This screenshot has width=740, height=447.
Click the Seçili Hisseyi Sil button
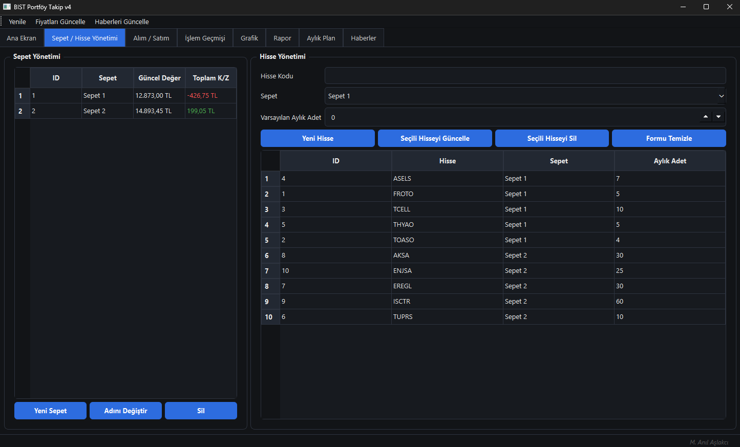[552, 138]
